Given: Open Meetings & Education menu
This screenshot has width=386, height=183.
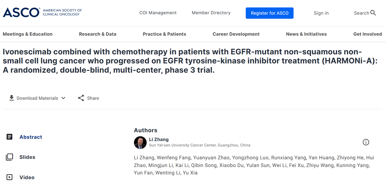Looking at the screenshot, I should (x=28, y=34).
